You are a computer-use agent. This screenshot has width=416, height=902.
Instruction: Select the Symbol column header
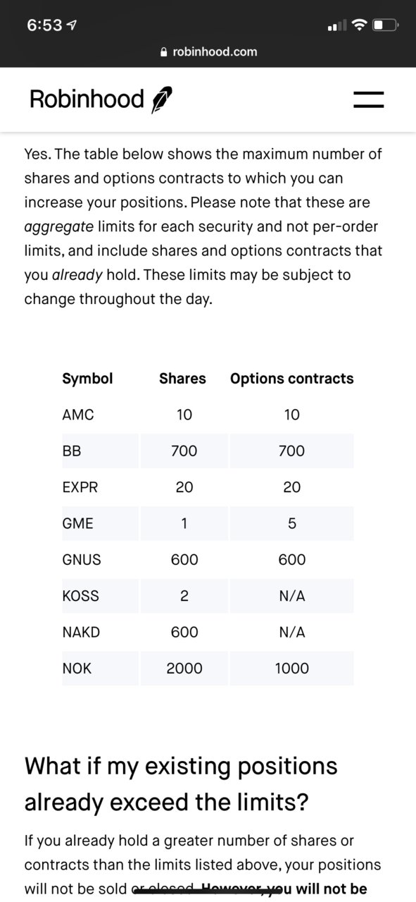point(87,379)
